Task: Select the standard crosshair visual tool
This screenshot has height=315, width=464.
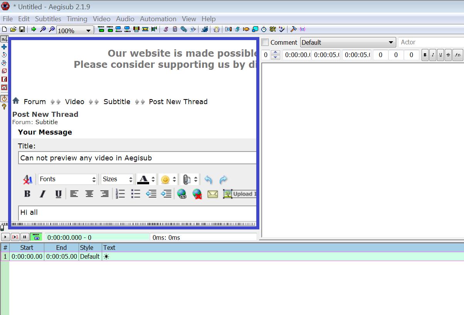Action: point(4,39)
